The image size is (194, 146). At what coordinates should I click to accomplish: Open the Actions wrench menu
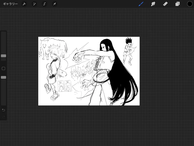point(24,4)
